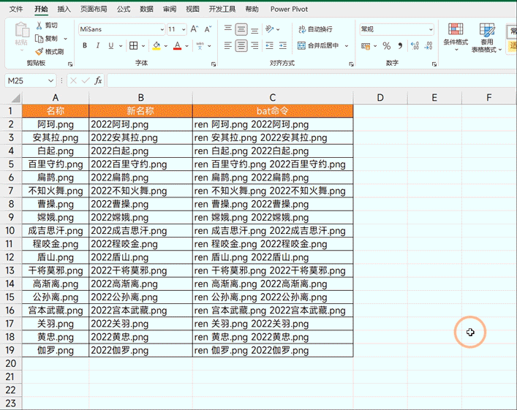517x410 pixels.
Task: Select cell ren 关羽.png 2022关羽.png
Action: 273,324
